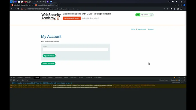Click 'Go to exploit server' button

(72, 18)
